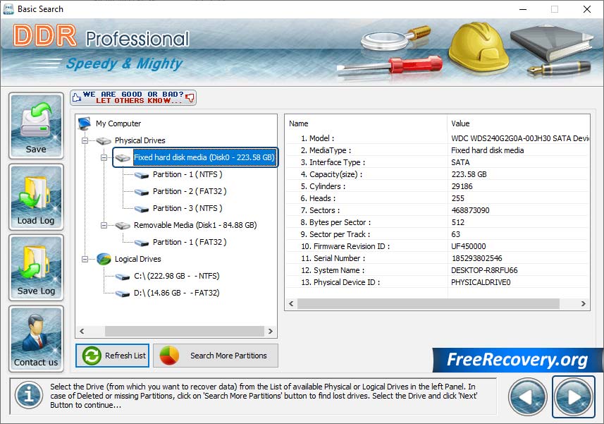Select Fixed hard disk media (Disk0 - 223.58 GB)
The width and height of the screenshot is (604, 424).
204,157
